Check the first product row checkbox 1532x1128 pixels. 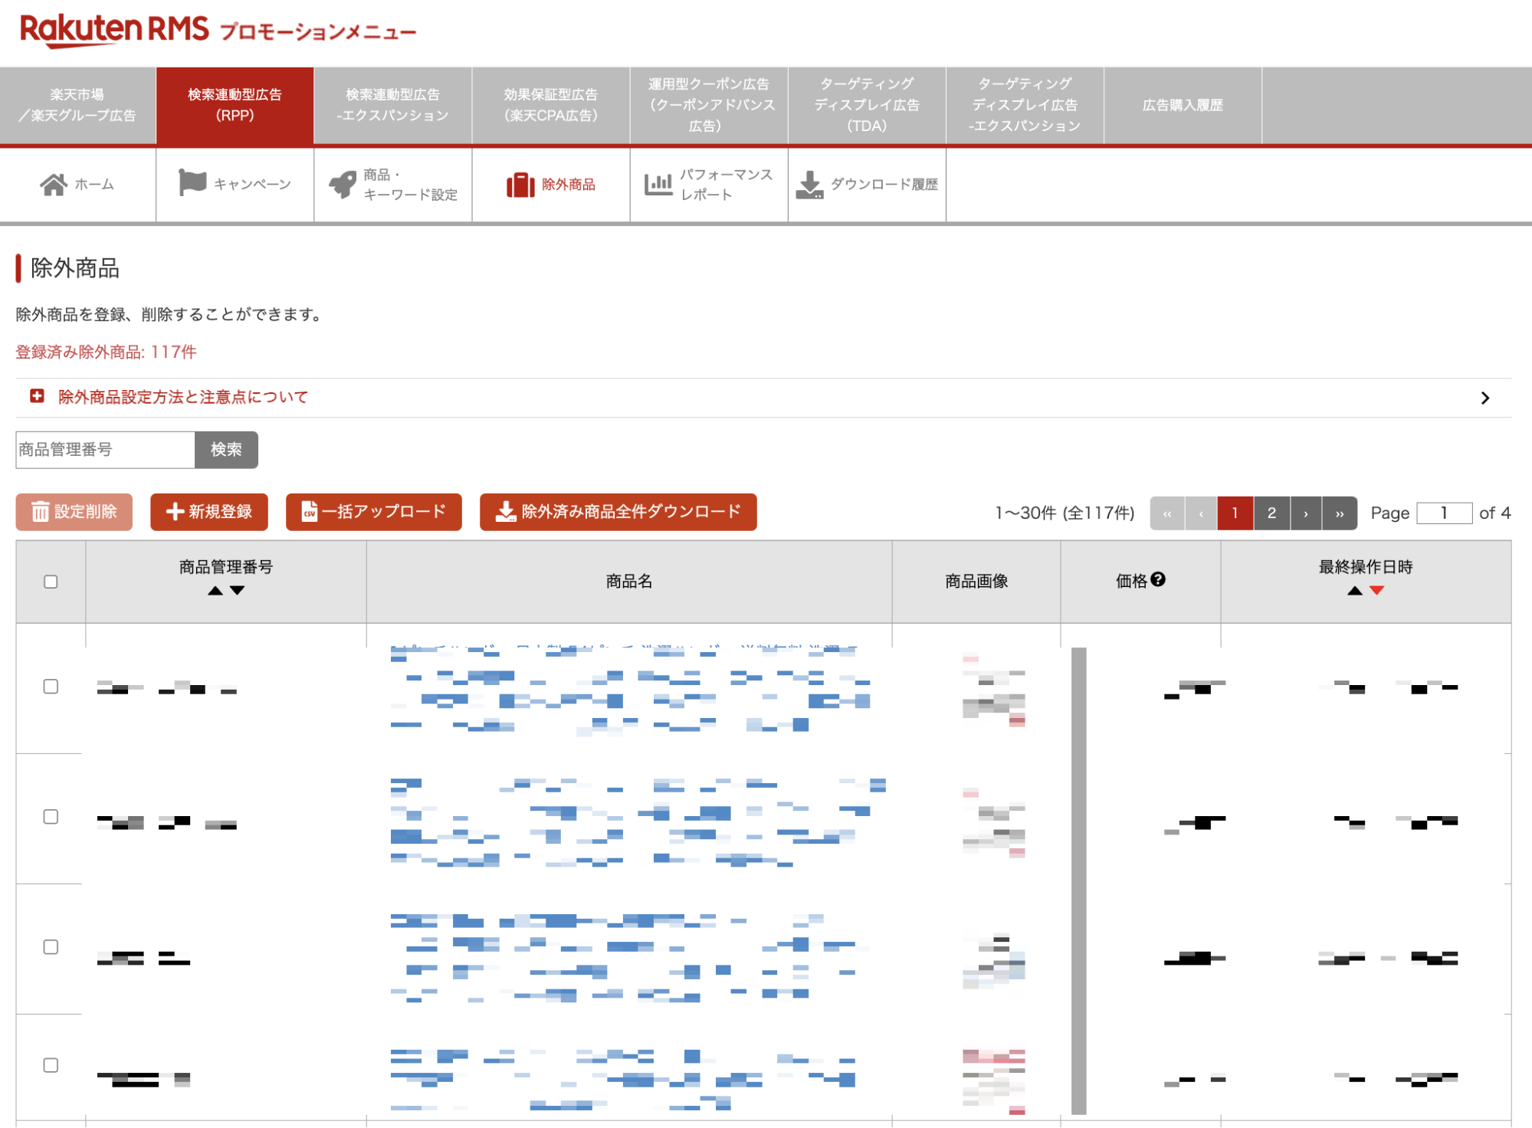click(x=51, y=687)
